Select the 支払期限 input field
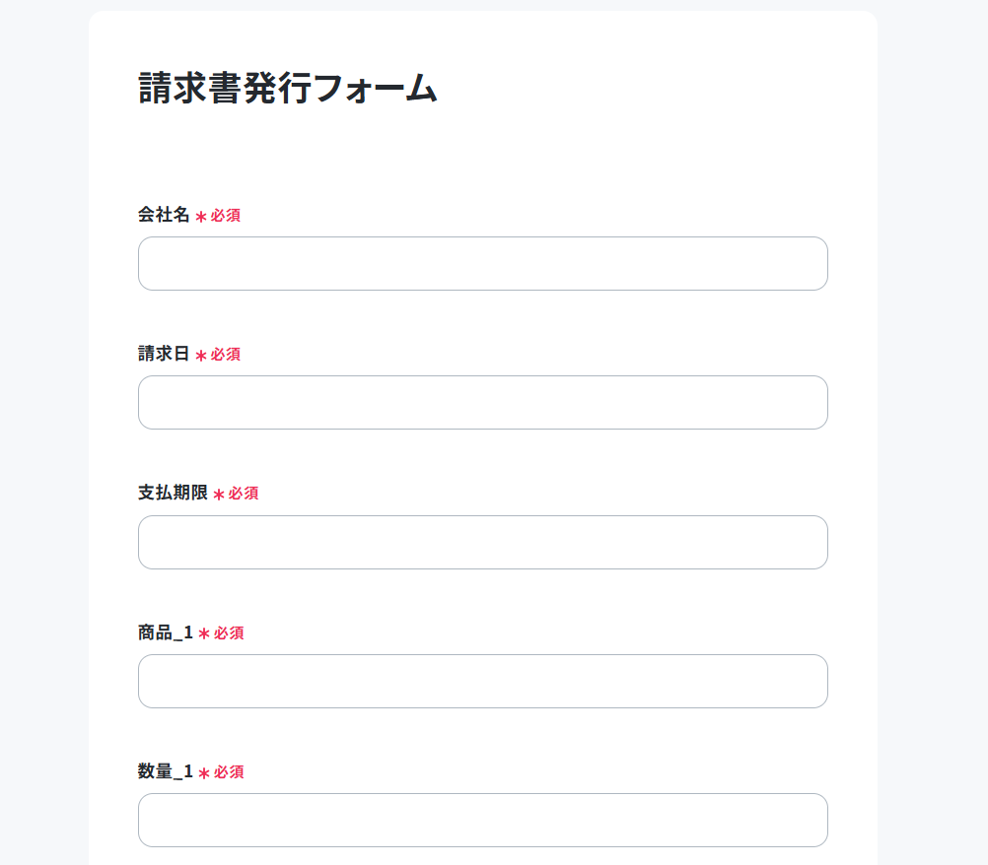The width and height of the screenshot is (988, 865). 482,542
